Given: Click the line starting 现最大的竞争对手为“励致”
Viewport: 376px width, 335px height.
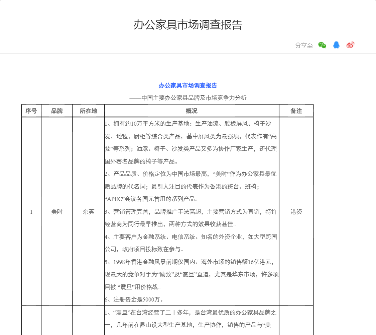Looking at the screenshot, I should (192, 274).
